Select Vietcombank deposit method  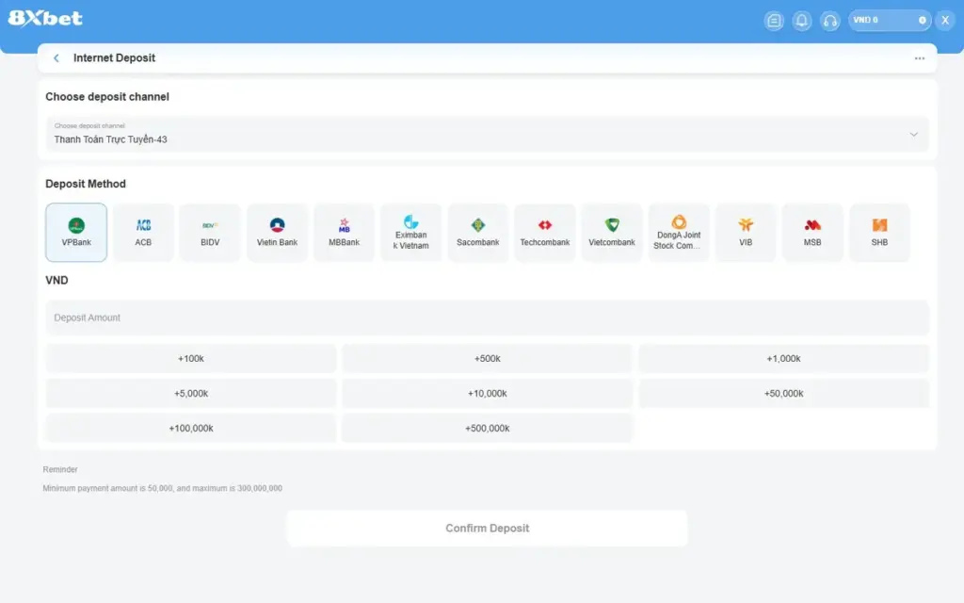612,233
